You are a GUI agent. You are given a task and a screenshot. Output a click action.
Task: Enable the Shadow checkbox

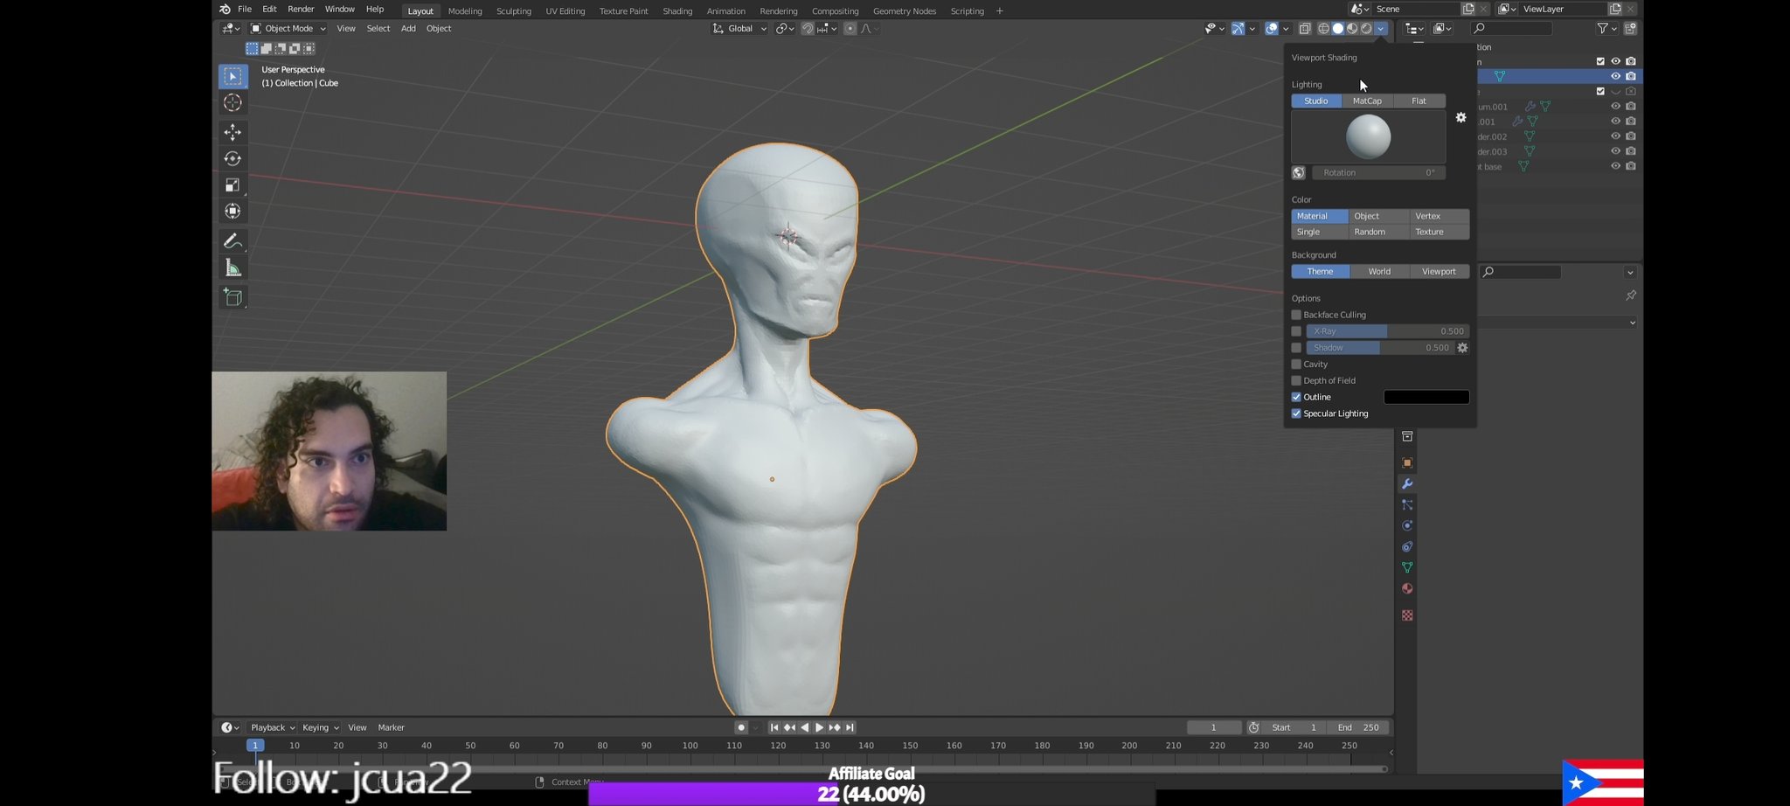pyautogui.click(x=1296, y=348)
